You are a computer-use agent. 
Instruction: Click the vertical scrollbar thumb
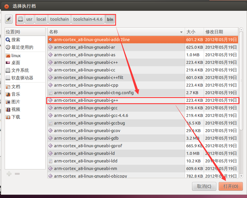pyautogui.click(x=241, y=80)
